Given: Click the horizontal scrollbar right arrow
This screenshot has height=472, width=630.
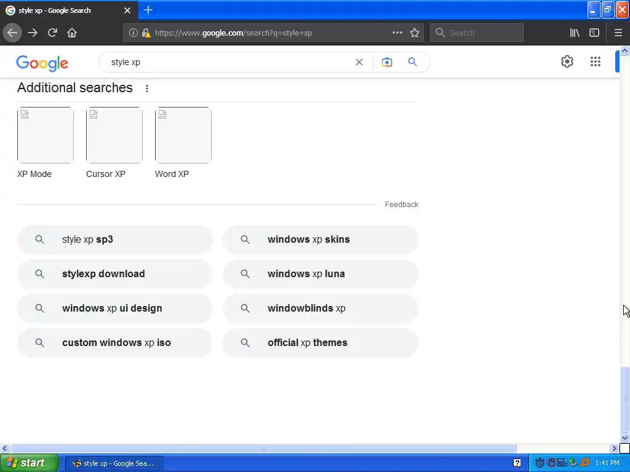Looking at the screenshot, I should pyautogui.click(x=615, y=448).
